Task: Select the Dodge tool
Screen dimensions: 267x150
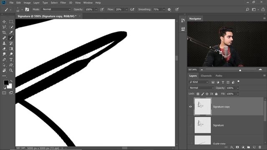Action: tap(11, 54)
